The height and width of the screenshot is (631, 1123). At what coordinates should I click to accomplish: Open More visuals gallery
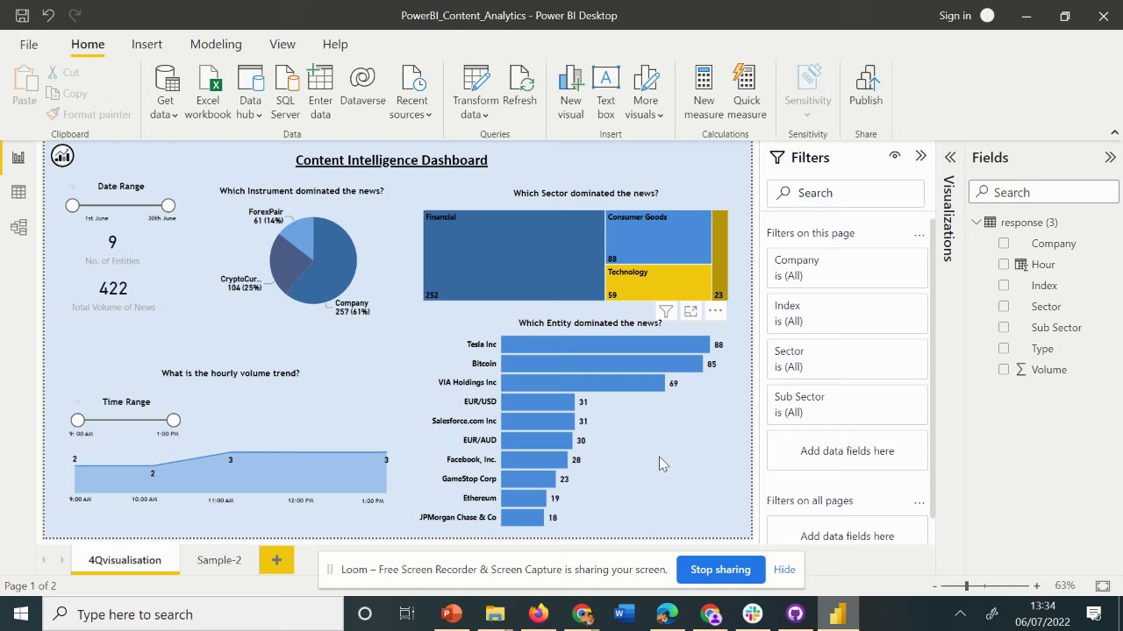pos(645,92)
